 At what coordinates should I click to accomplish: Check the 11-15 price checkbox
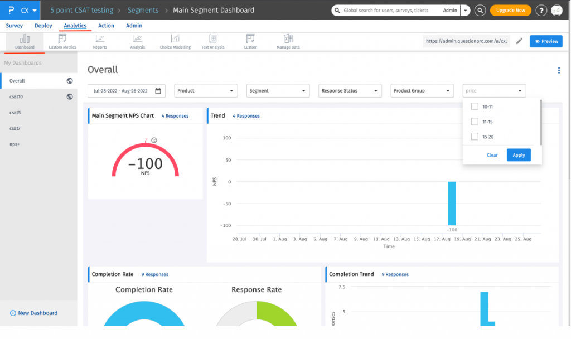pos(475,122)
